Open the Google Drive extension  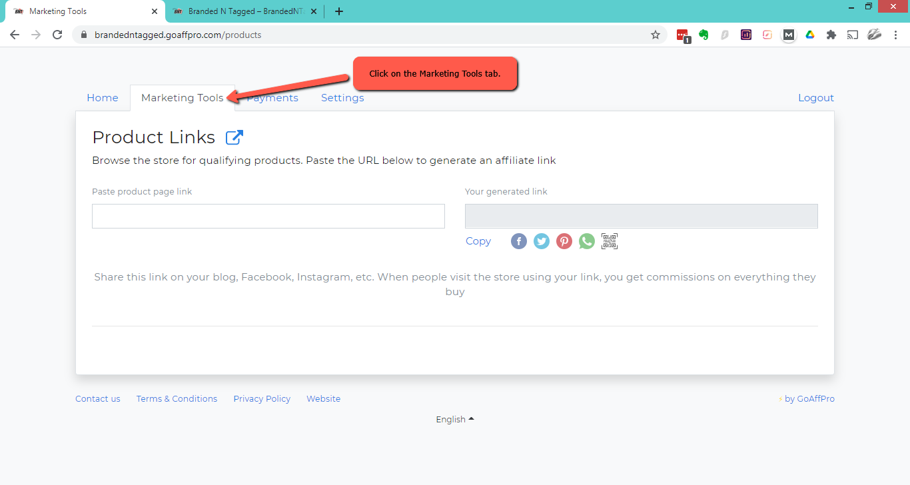pos(810,35)
